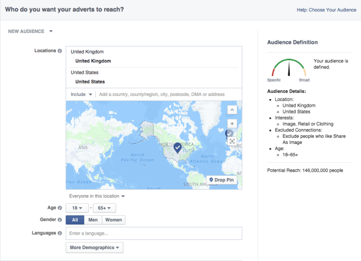Zoom in on the map with plus
This screenshot has height=261, width=361.
click(x=232, y=124)
